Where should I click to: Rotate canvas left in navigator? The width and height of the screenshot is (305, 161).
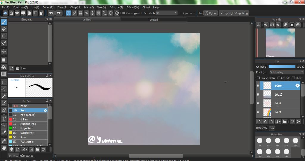coord(286,25)
